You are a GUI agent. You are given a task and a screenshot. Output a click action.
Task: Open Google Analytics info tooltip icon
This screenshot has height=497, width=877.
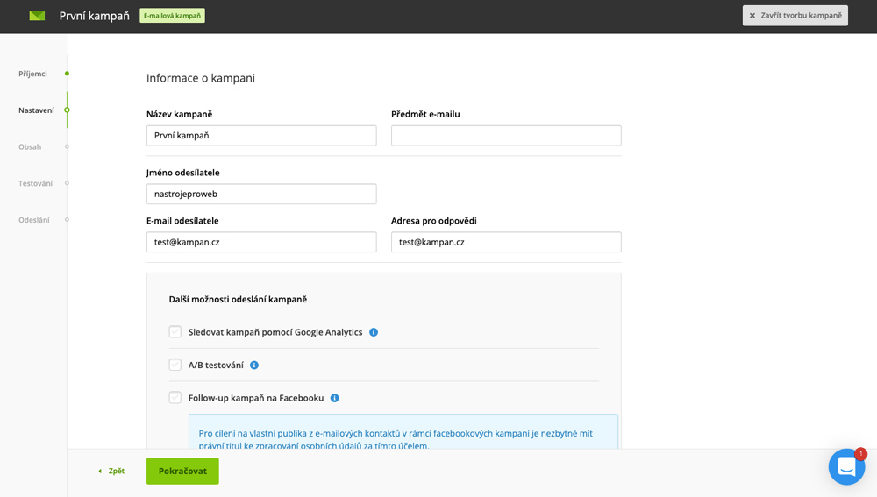(374, 332)
